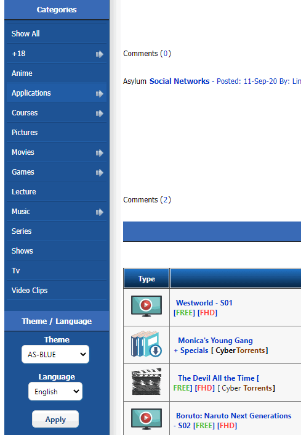Image resolution: width=301 pixels, height=435 pixels.
Task: Expand the +18 category arrow icon
Action: 100,54
